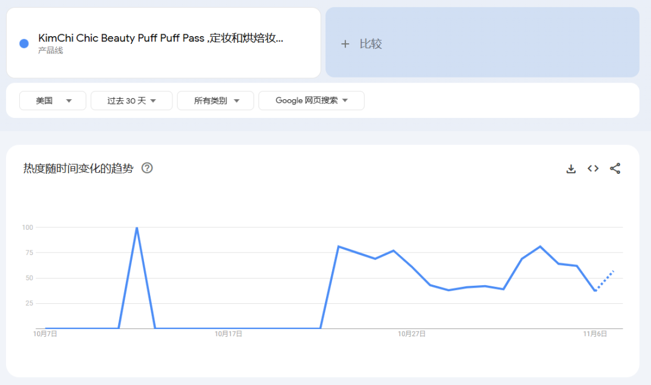Click the 75 value on the y-axis
This screenshot has height=385, width=651.
pos(29,253)
